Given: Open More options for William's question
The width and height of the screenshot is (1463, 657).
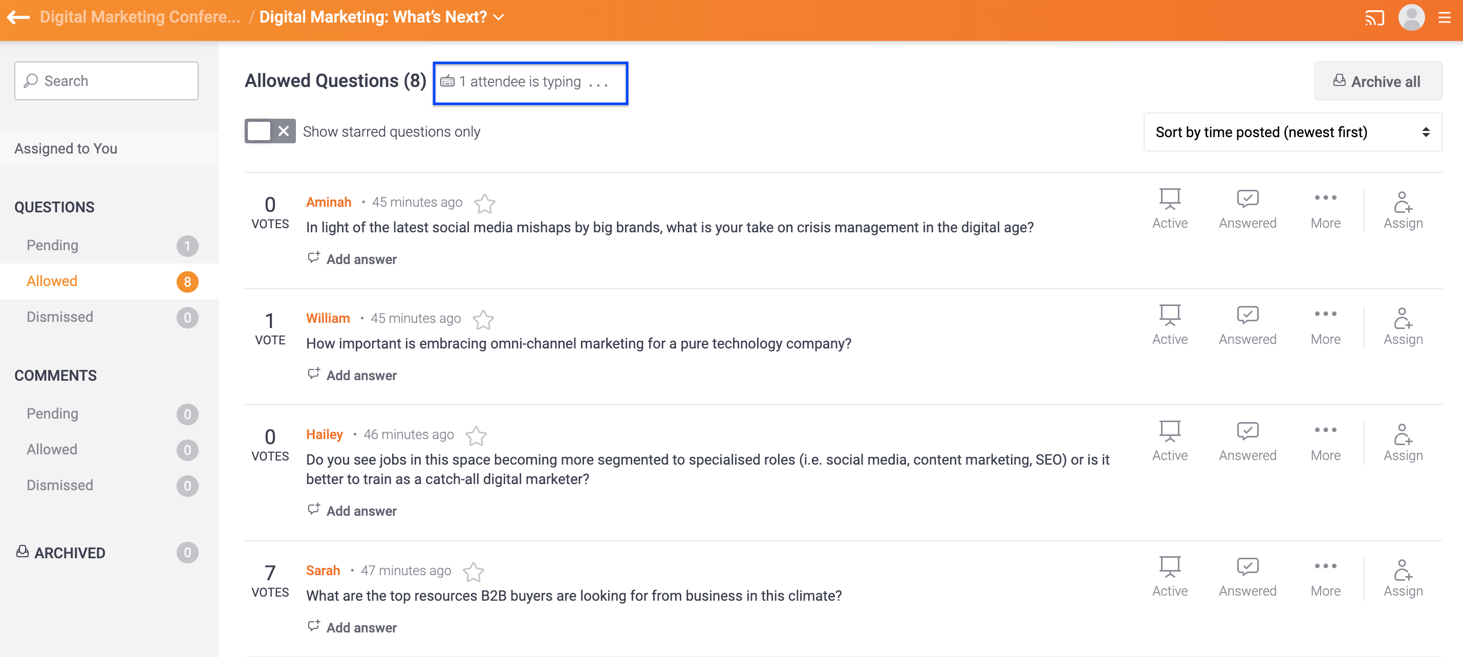Looking at the screenshot, I should coord(1325,325).
